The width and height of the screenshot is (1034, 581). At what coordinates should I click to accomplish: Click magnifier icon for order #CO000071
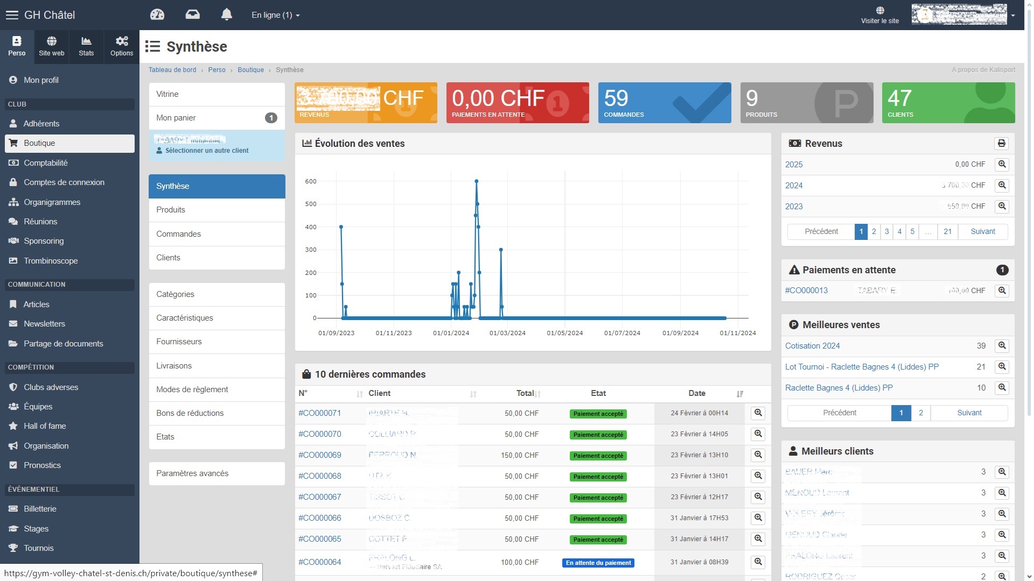pyautogui.click(x=758, y=413)
